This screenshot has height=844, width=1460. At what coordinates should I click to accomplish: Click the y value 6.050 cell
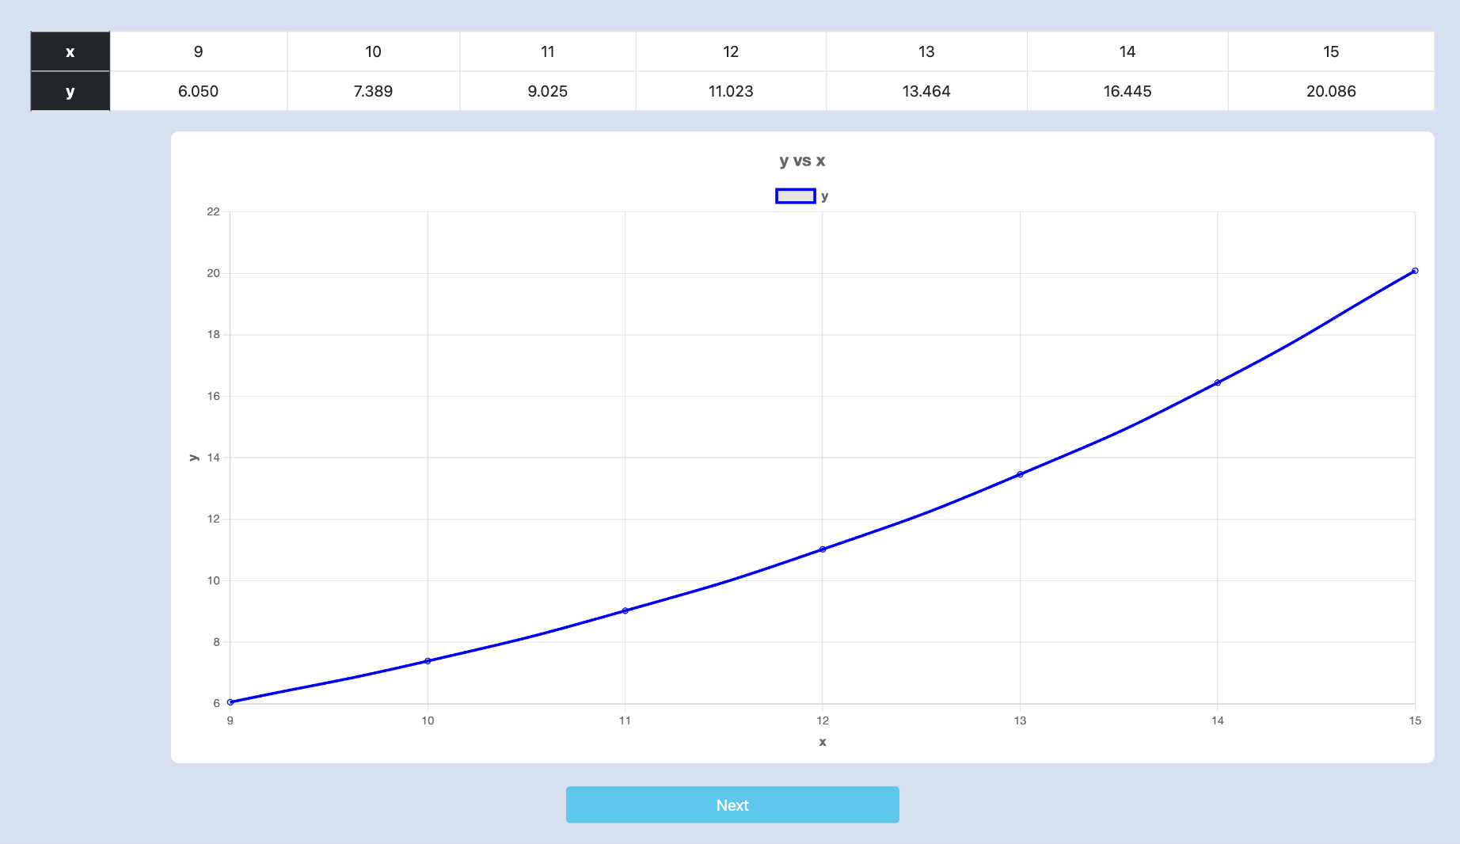[199, 91]
